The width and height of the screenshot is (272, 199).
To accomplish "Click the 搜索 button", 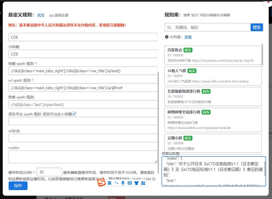I will 257,27.
